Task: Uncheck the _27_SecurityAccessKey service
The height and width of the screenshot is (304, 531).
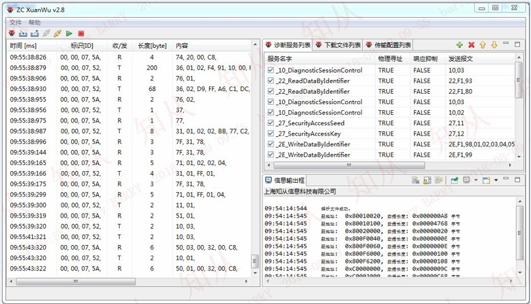Action: [x=270, y=134]
